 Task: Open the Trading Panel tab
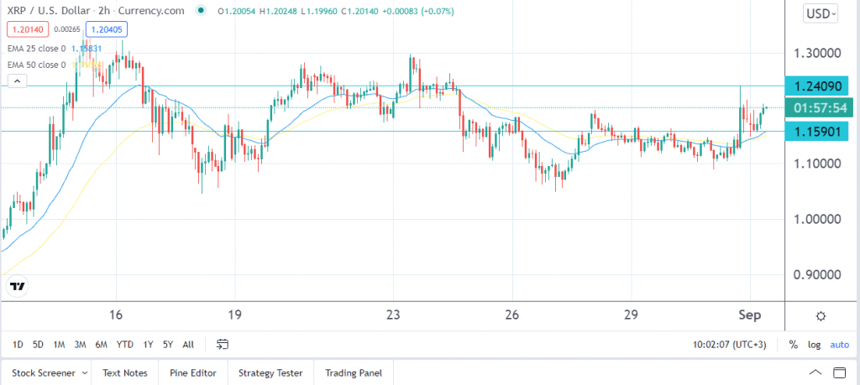pyautogui.click(x=354, y=373)
